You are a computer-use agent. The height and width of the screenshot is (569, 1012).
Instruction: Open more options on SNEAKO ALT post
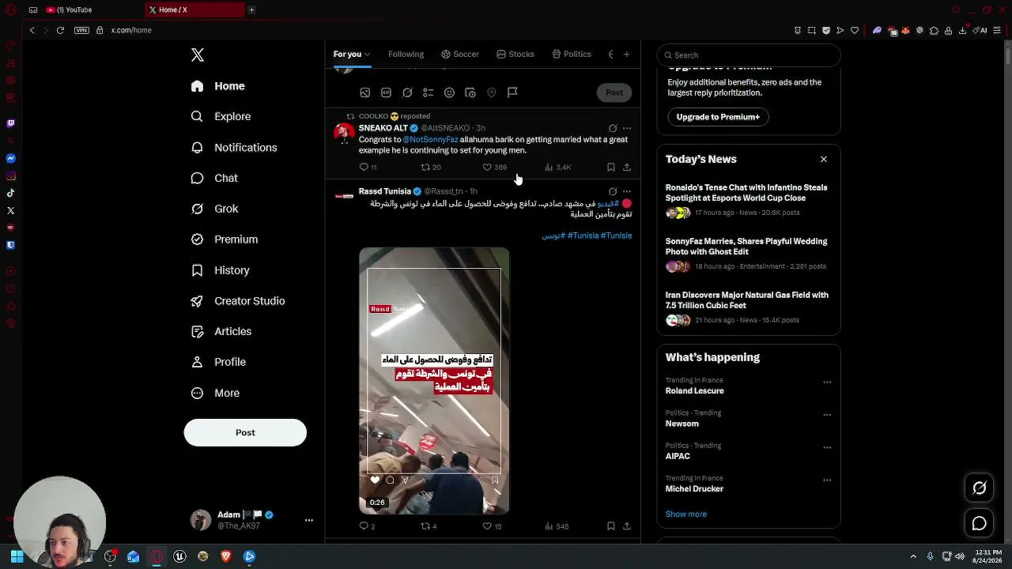[x=627, y=128]
